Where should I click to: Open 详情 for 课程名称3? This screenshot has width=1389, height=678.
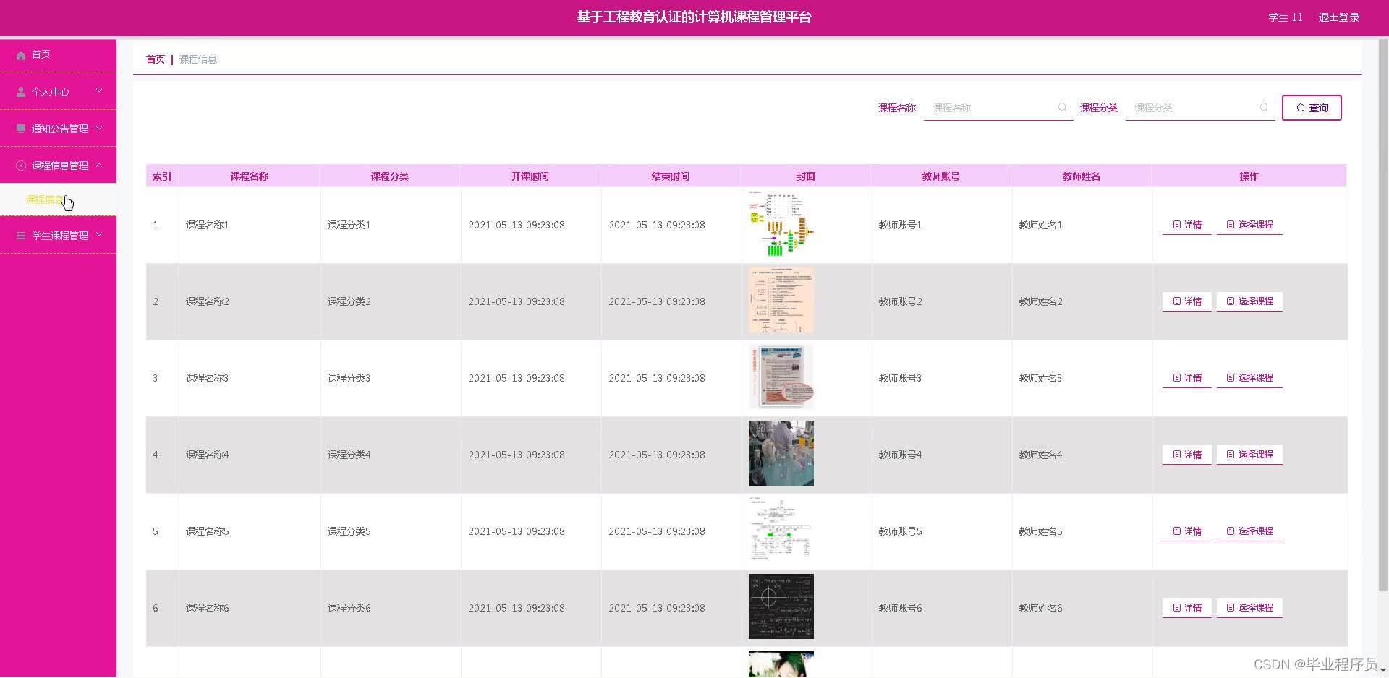click(x=1187, y=378)
